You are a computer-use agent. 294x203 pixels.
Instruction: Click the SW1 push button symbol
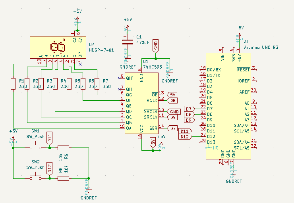36,146
